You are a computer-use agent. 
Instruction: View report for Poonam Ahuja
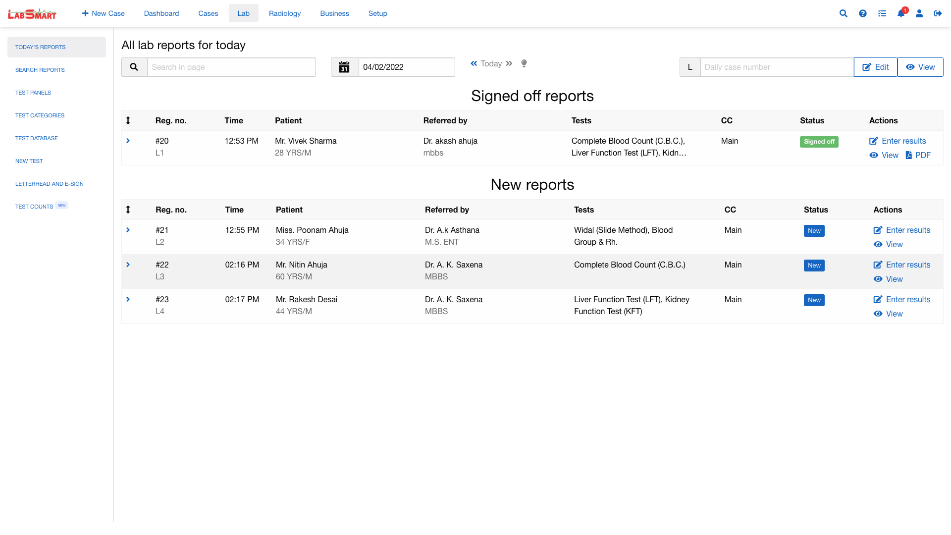(888, 244)
